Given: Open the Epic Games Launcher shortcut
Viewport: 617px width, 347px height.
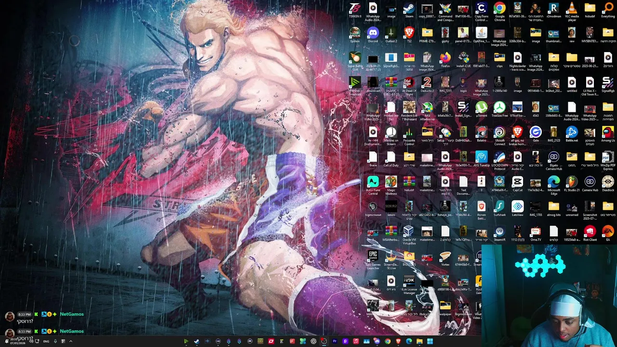Looking at the screenshot, I should [x=373, y=260].
